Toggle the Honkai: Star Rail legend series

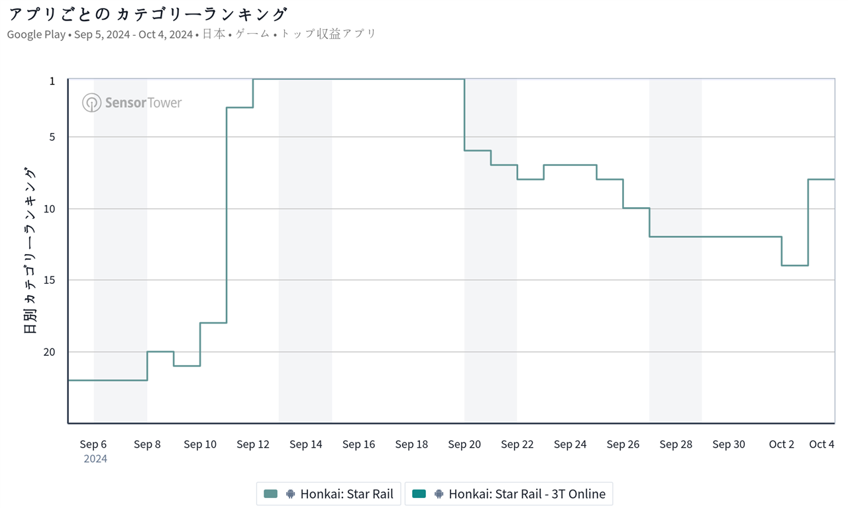pos(346,493)
